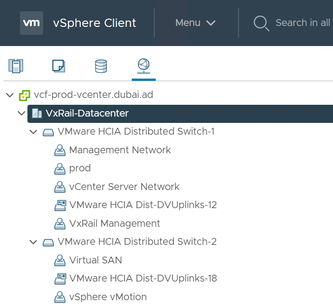Open the Storage inventory view
This screenshot has width=333, height=308.
[101, 66]
